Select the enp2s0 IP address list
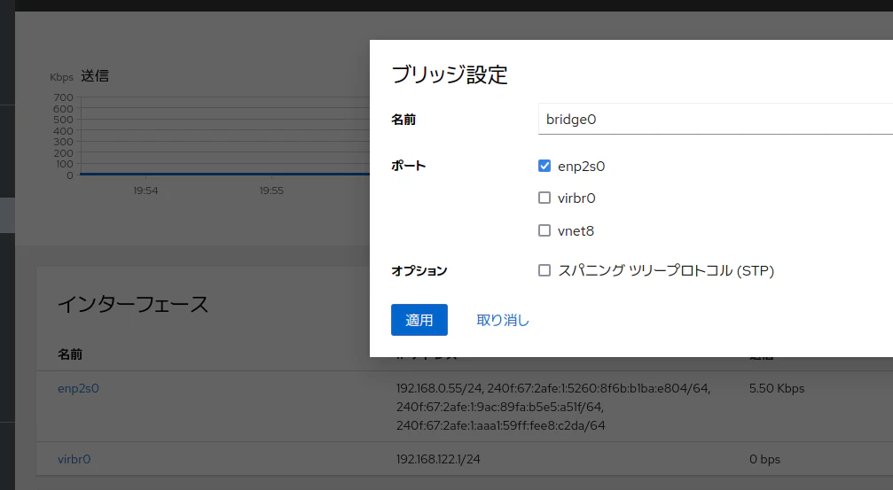893x490 pixels. coord(553,407)
